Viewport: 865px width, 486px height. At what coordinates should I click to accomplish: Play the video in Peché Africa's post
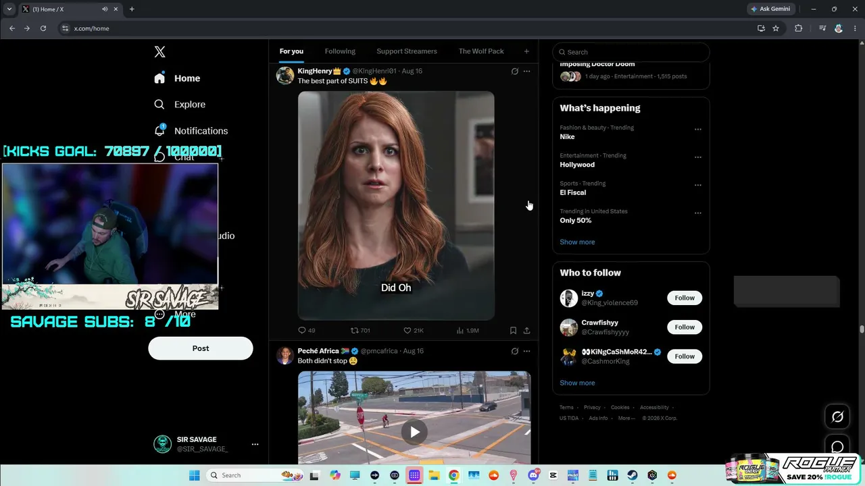point(414,432)
